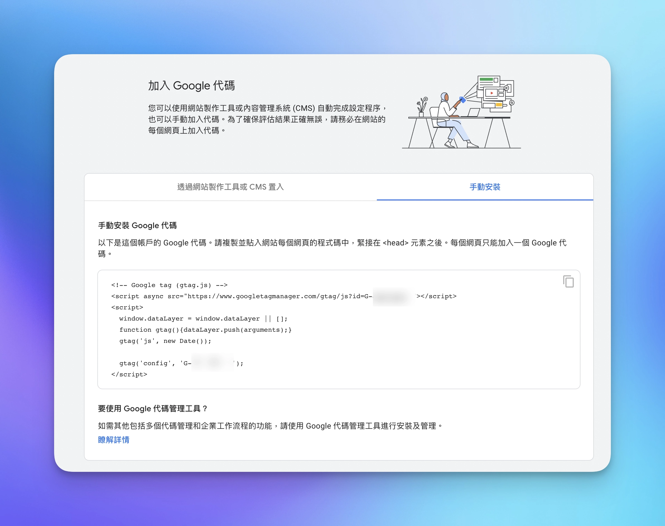This screenshot has width=665, height=526.
Task: Select the 手動安裝 tab
Action: point(485,187)
